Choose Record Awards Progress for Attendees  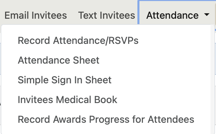click(106, 119)
